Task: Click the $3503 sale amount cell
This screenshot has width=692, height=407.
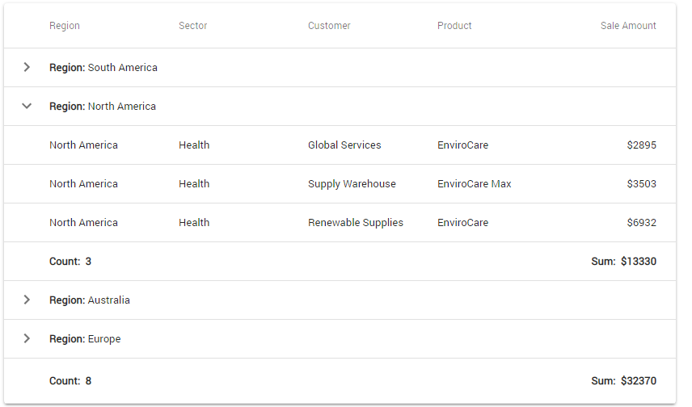Action: (x=641, y=184)
